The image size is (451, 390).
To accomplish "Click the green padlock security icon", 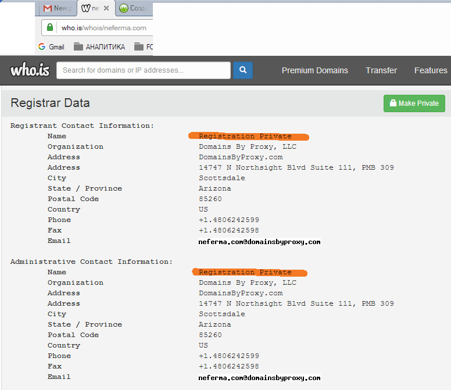I will point(50,28).
